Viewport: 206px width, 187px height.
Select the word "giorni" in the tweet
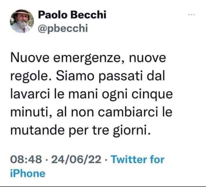(x=130, y=131)
